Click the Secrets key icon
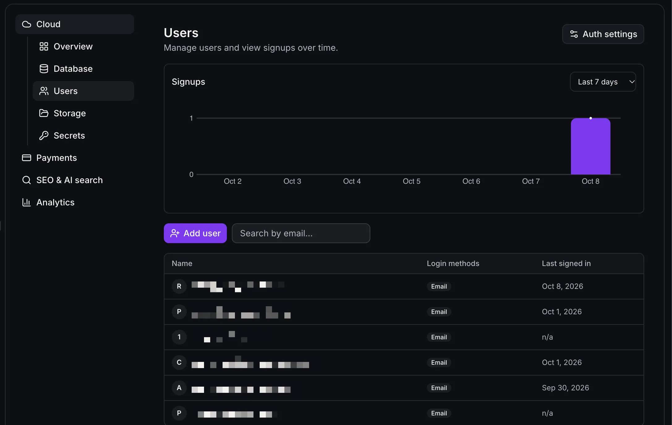This screenshot has width=672, height=425. pyautogui.click(x=44, y=135)
